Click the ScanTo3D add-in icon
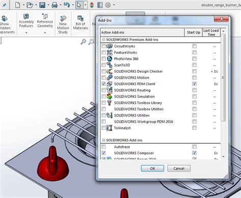The height and width of the screenshot is (198, 241). pyautogui.click(x=109, y=65)
